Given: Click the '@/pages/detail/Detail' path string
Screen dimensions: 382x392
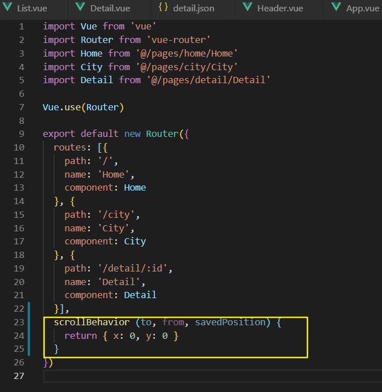Looking at the screenshot, I should [x=208, y=80].
